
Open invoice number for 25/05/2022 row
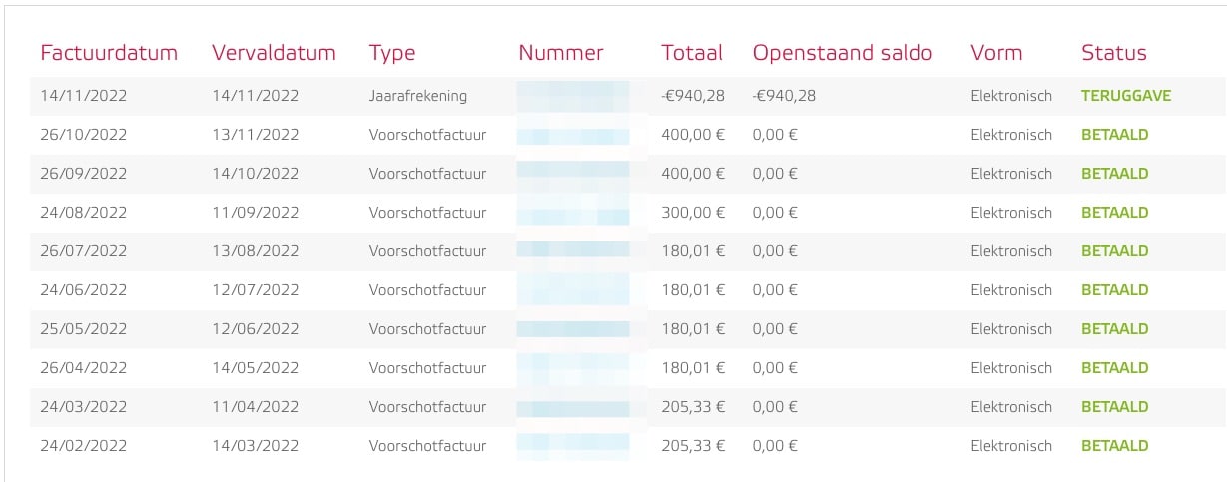[x=573, y=329]
